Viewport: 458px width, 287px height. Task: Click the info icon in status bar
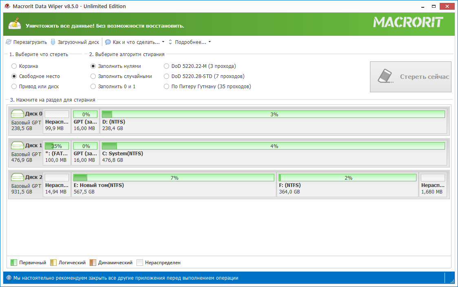[x=9, y=278]
